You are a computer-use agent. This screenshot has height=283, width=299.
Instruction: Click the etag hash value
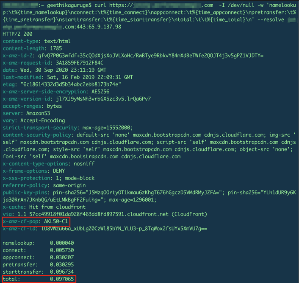coord(71,84)
